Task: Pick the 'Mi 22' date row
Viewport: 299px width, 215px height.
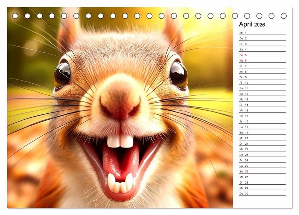Action: (262, 149)
